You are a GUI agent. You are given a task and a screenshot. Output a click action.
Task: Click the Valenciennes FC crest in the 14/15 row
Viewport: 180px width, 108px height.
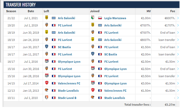pyautogui.click(x=47, y=83)
